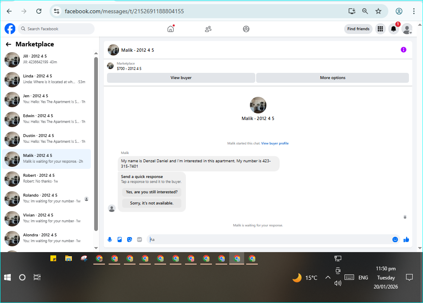Open the Friends icon in top nav

click(208, 29)
